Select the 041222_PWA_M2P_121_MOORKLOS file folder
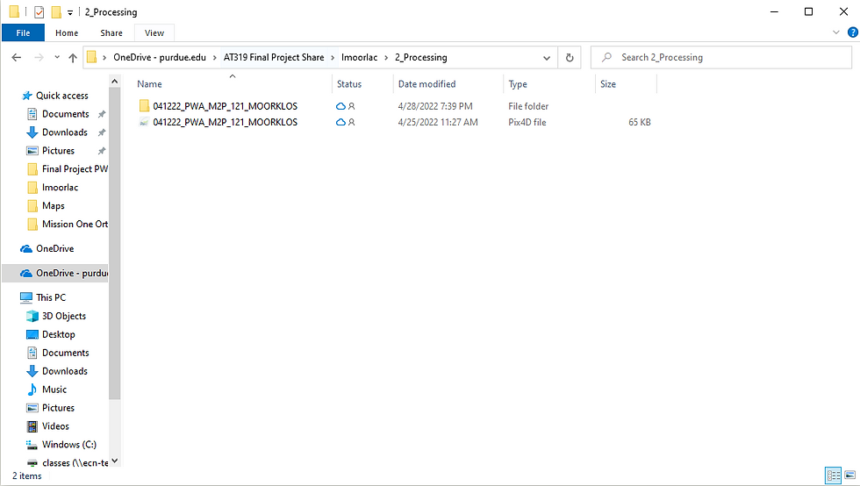This screenshot has width=860, height=486. point(225,106)
